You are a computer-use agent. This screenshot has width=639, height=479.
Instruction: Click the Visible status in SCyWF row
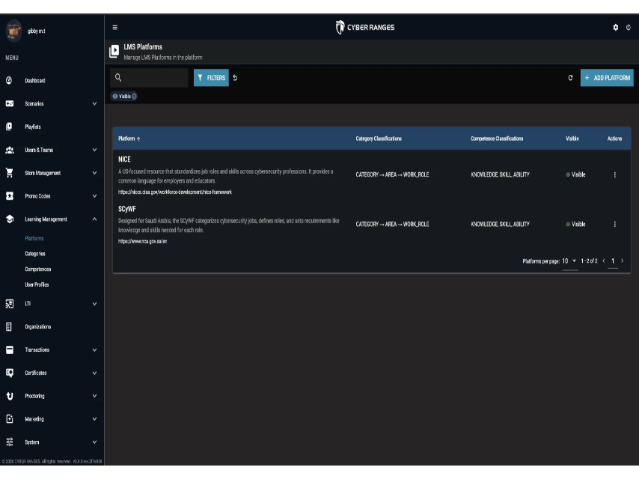(x=575, y=224)
